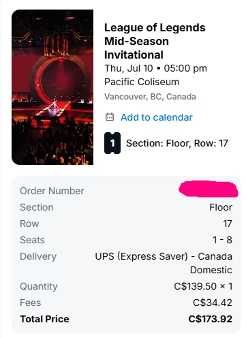Select the Pacific Coliseum venue name
Image resolution: width=246 pixels, height=338 pixels.
[142, 82]
